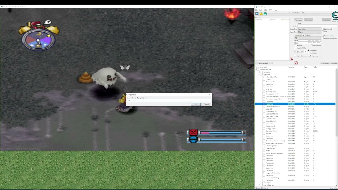Image resolution: width=338 pixels, height=190 pixels.
Task: Click the open table folder icon
Action: click(x=261, y=14)
